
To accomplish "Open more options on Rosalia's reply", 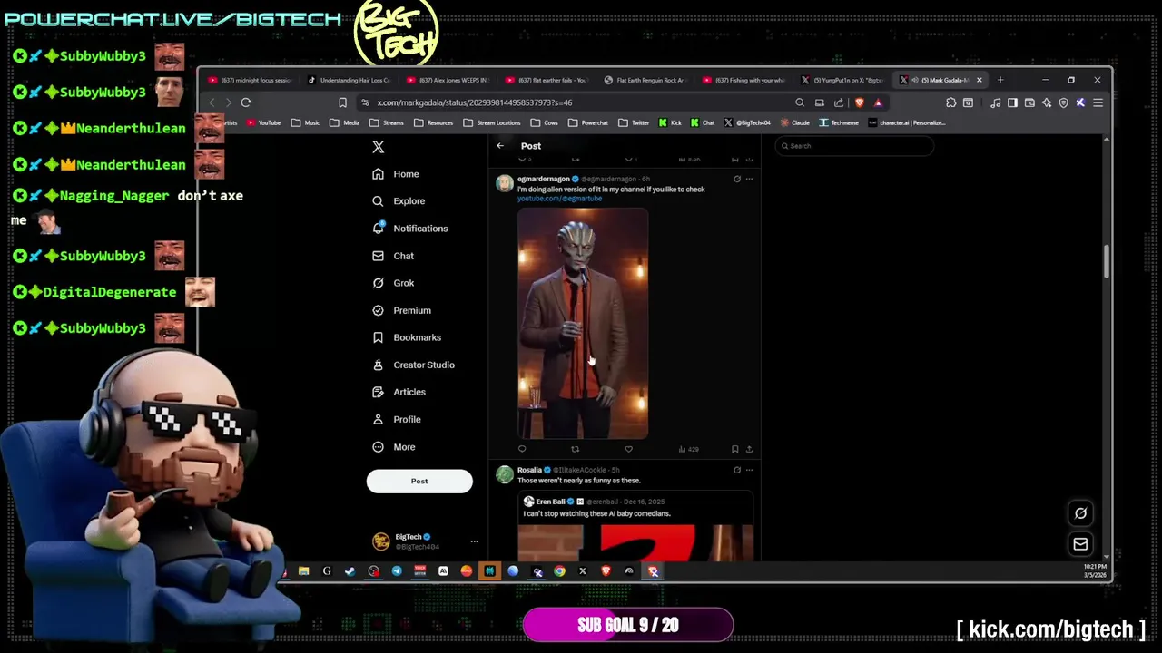I will [x=749, y=470].
